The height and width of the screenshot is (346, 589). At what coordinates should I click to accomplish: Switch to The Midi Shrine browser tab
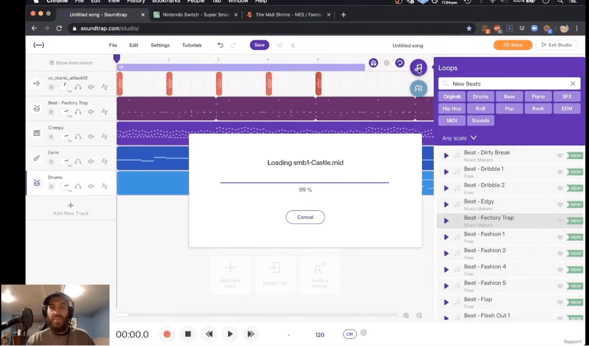click(x=289, y=15)
